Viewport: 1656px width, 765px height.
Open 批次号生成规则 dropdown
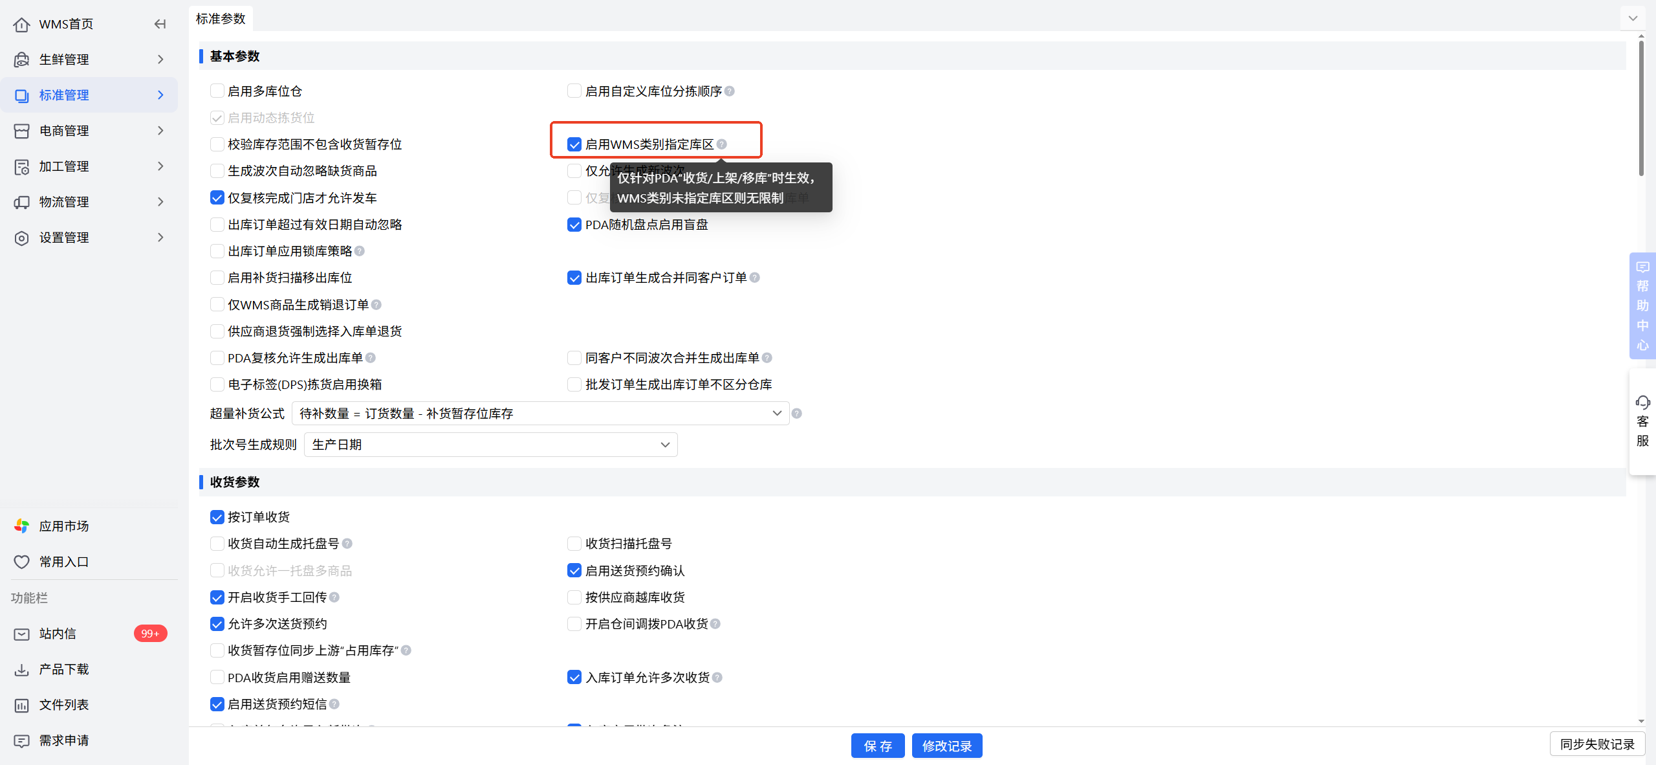tap(490, 445)
